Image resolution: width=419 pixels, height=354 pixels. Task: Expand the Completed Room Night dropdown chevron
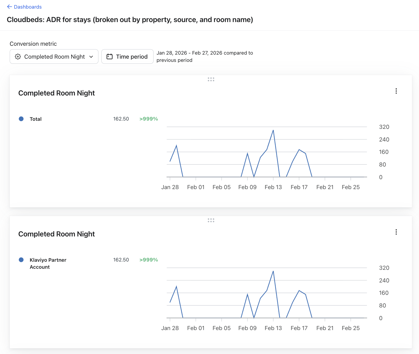pos(91,56)
